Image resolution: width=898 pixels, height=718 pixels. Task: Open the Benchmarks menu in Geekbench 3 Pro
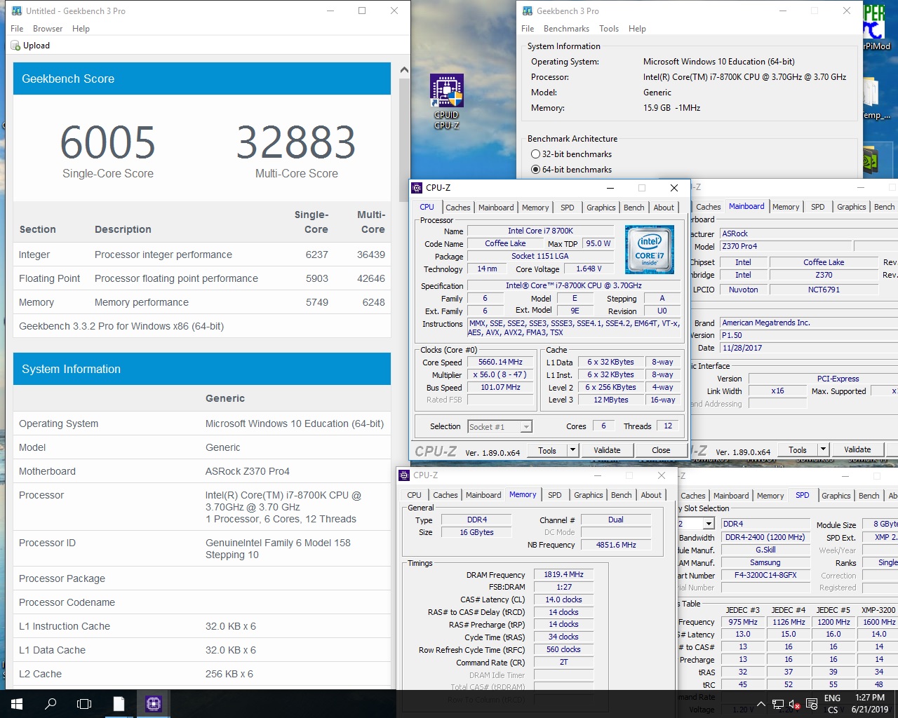tap(566, 29)
